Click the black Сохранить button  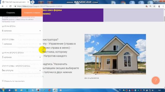point(11,13)
